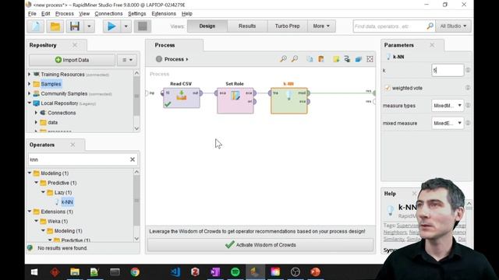Screen dimensions: 499x280
Task: Open File Explorer from the taskbar
Action: coord(75,272)
